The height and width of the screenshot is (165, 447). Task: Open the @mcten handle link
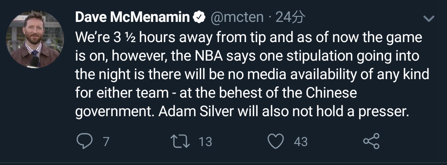coord(237,18)
